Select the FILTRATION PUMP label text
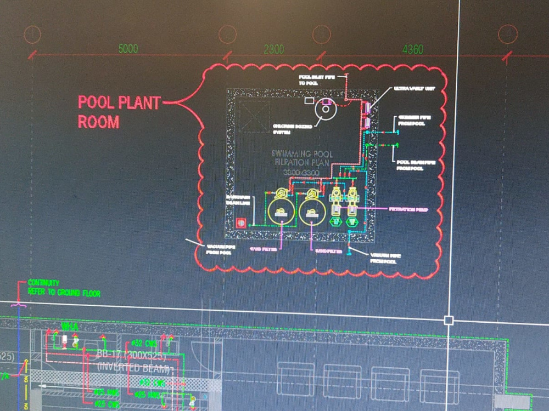The width and height of the screenshot is (549, 411). (x=409, y=208)
